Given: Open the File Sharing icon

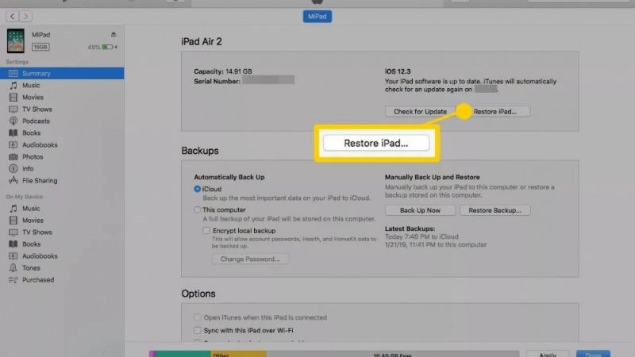Looking at the screenshot, I should pos(13,181).
